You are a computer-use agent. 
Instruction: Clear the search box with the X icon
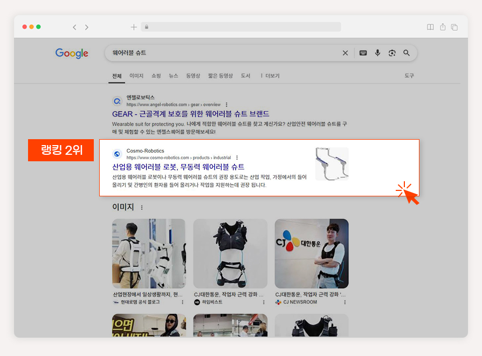(345, 53)
